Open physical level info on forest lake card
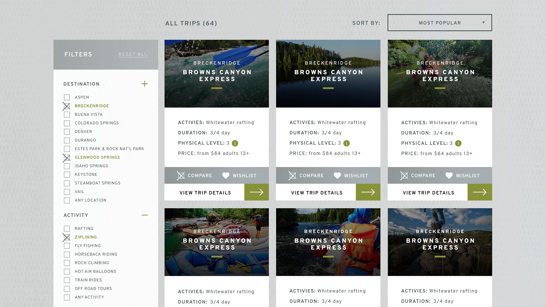 coord(346,143)
